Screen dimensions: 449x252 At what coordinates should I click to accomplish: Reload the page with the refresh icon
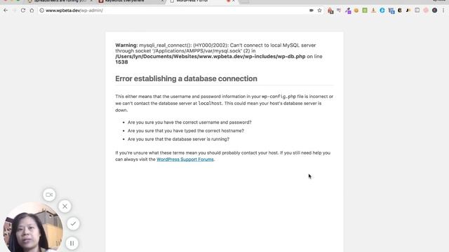coord(23,10)
